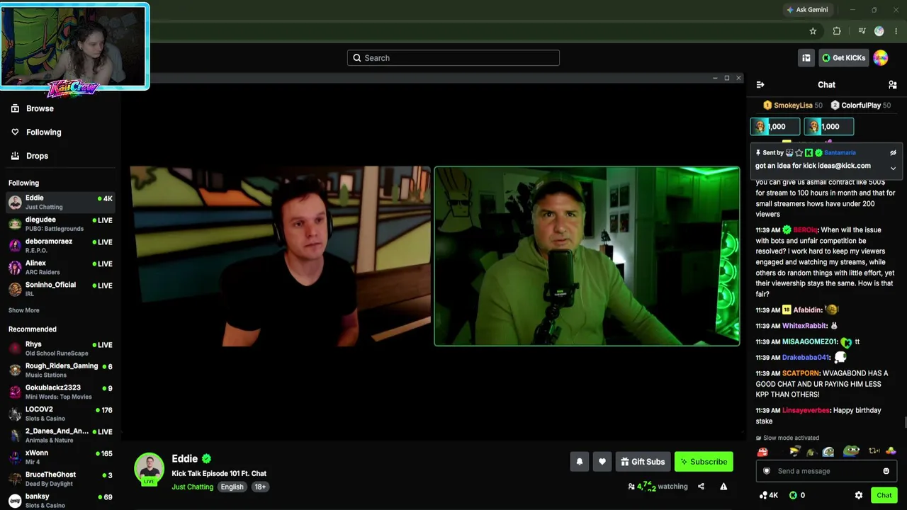Click the Get KICKs button
This screenshot has height=510, width=907.
click(x=843, y=58)
